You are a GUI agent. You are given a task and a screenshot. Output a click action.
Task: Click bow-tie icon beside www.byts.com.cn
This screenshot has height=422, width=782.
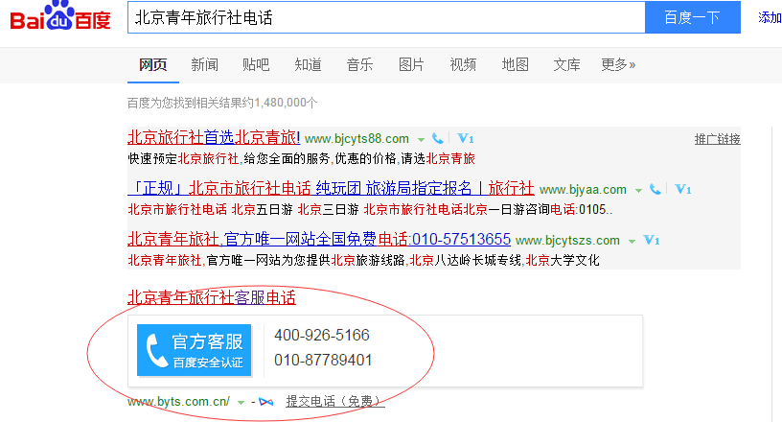[x=267, y=401]
